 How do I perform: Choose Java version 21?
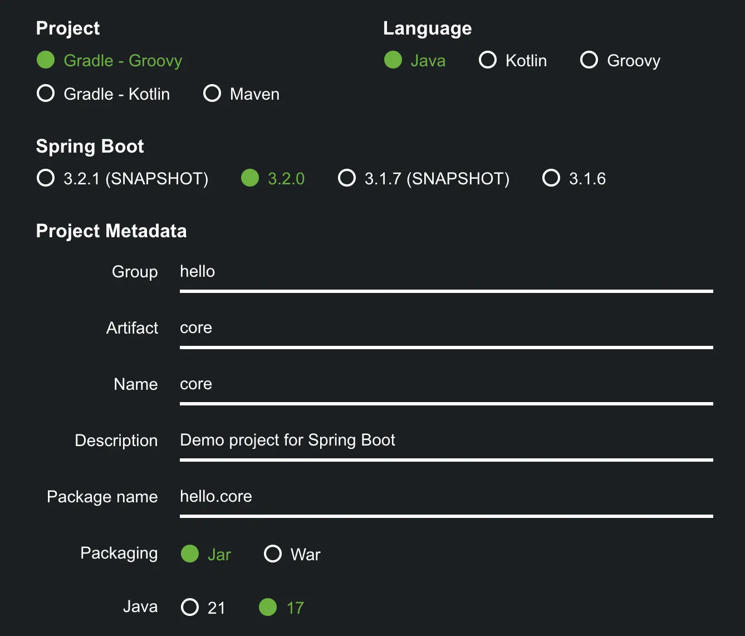[190, 607]
